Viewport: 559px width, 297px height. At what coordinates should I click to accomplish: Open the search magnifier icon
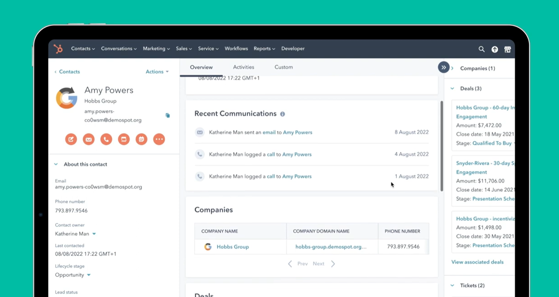coord(481,49)
